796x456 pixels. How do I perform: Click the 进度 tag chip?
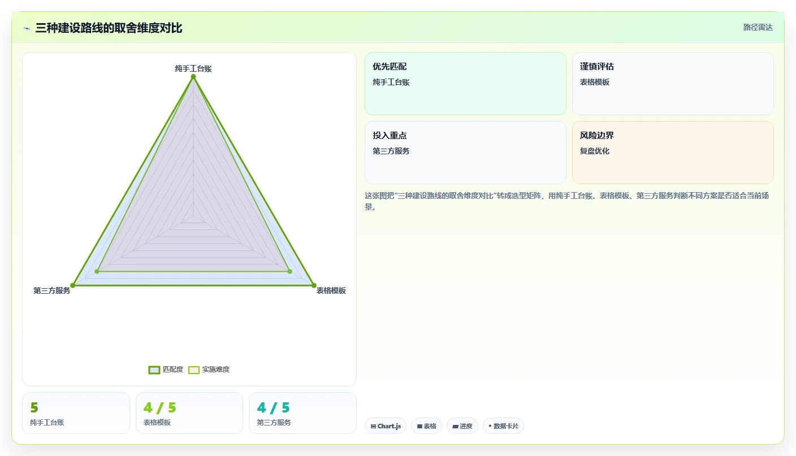(x=462, y=426)
